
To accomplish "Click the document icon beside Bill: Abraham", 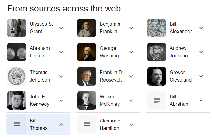I will (157, 100).
